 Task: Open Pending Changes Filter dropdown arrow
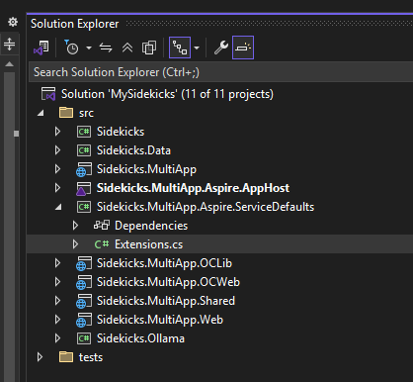pyautogui.click(x=89, y=48)
